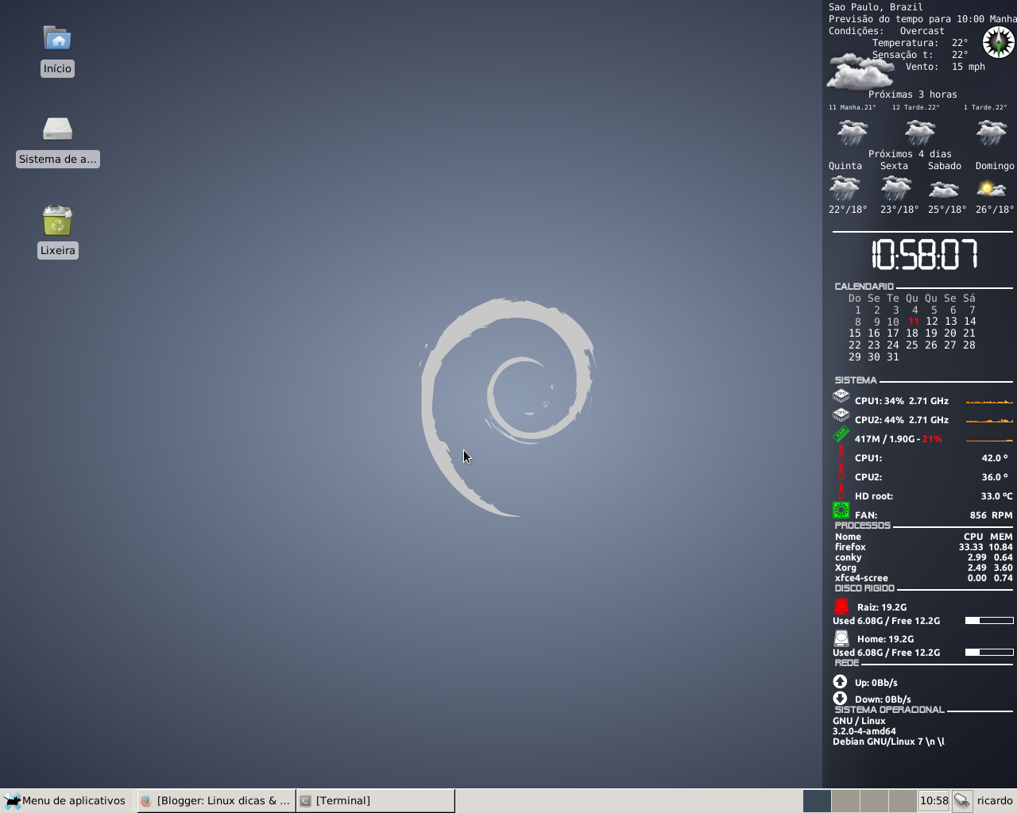Click the "856 RPM" fan speed value
Viewport: 1017px width, 813px height.
point(992,515)
